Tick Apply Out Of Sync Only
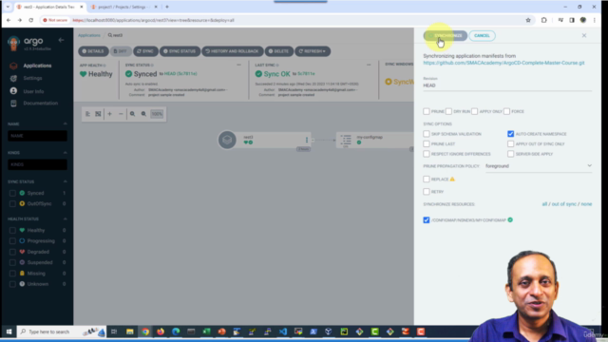The height and width of the screenshot is (342, 608). [511, 143]
